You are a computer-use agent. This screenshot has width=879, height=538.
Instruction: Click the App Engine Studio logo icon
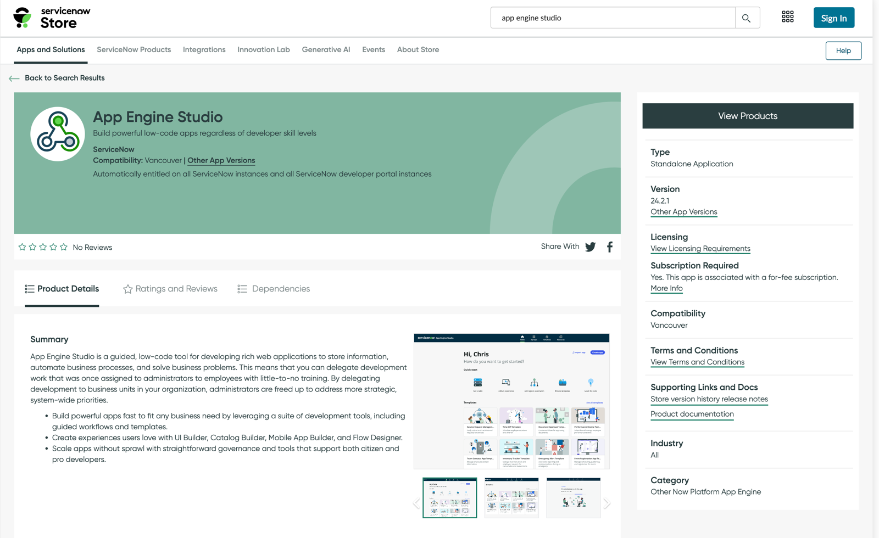tap(58, 134)
